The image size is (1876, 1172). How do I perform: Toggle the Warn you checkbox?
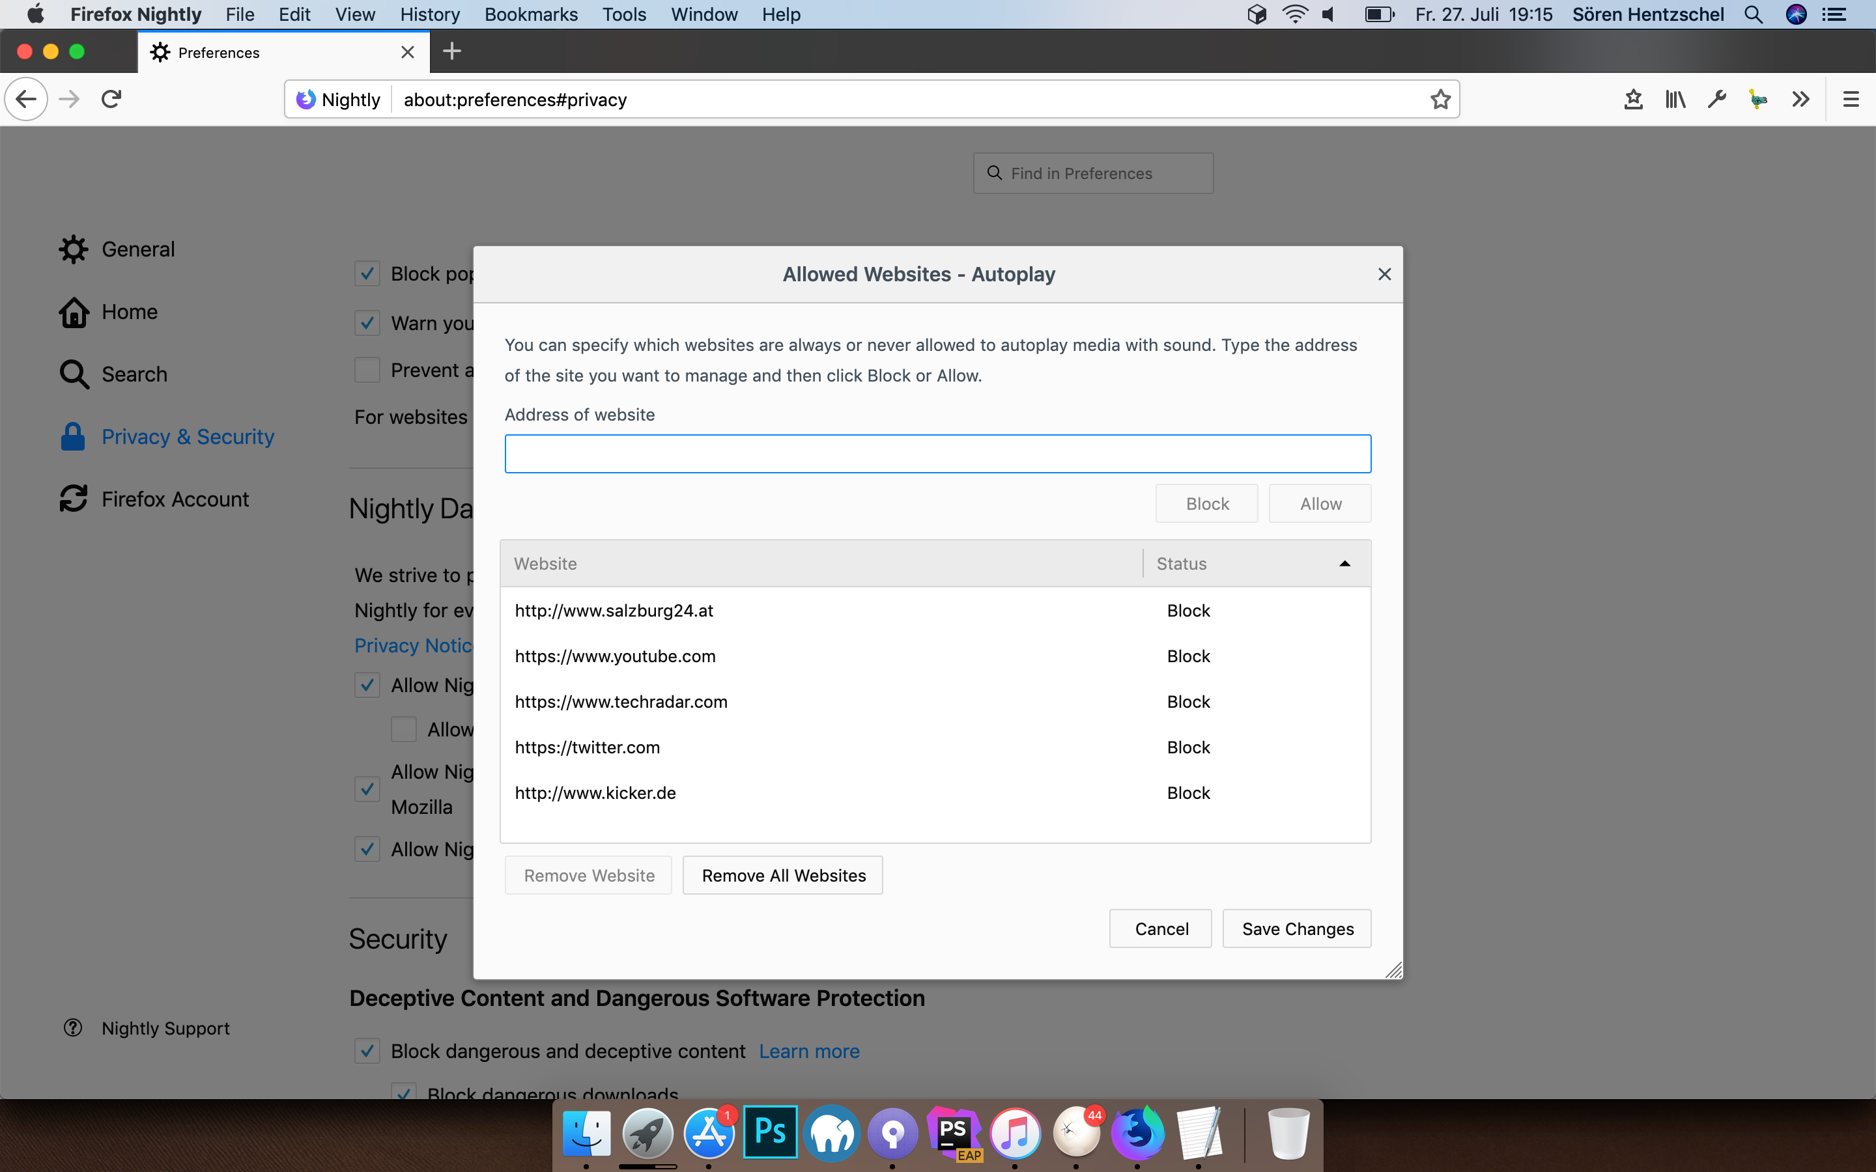[x=367, y=322]
